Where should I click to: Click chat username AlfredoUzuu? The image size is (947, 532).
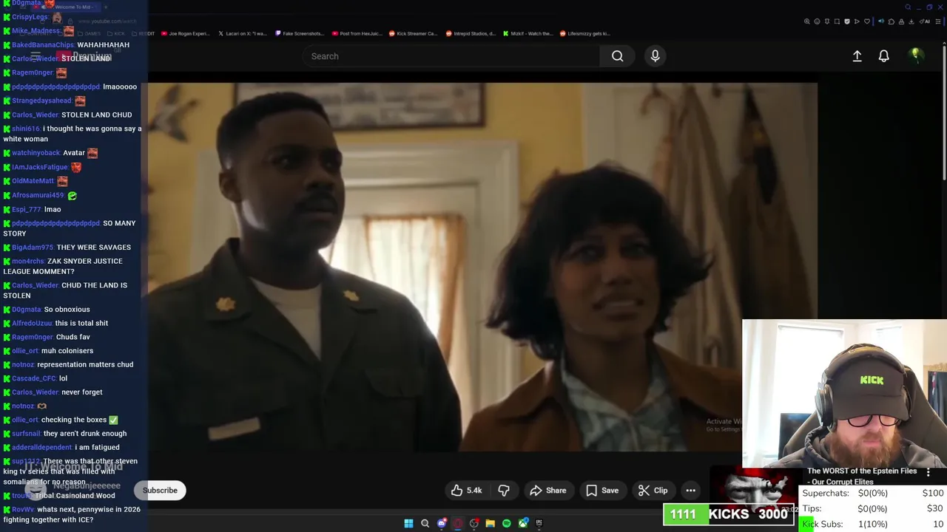pyautogui.click(x=32, y=323)
